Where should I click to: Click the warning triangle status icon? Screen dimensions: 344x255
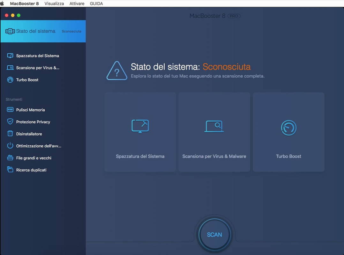[x=117, y=70]
